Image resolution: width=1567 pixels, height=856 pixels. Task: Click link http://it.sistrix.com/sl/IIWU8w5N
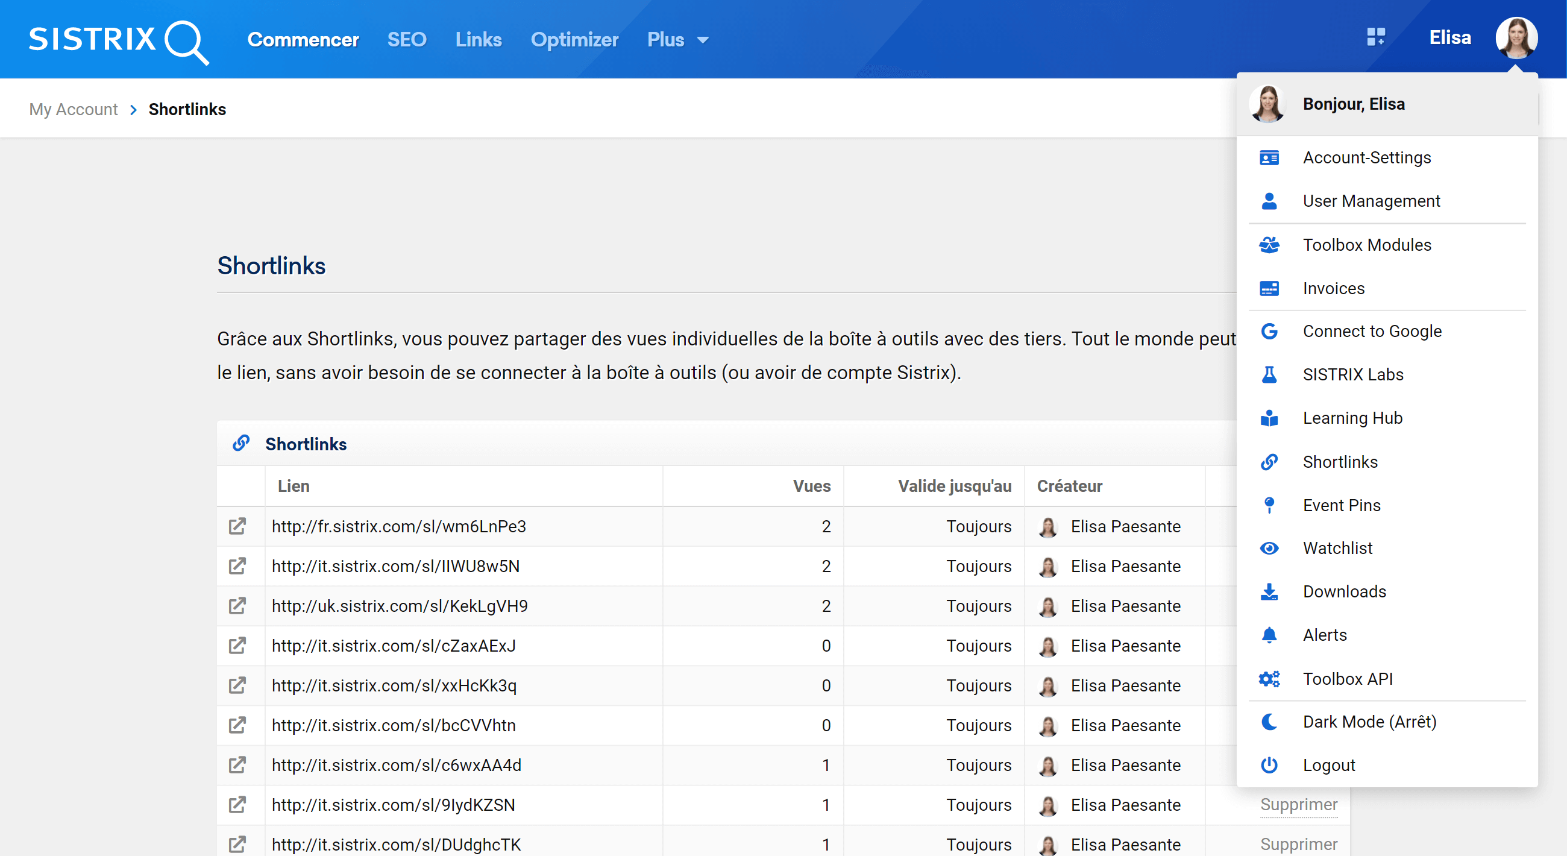[x=395, y=566]
